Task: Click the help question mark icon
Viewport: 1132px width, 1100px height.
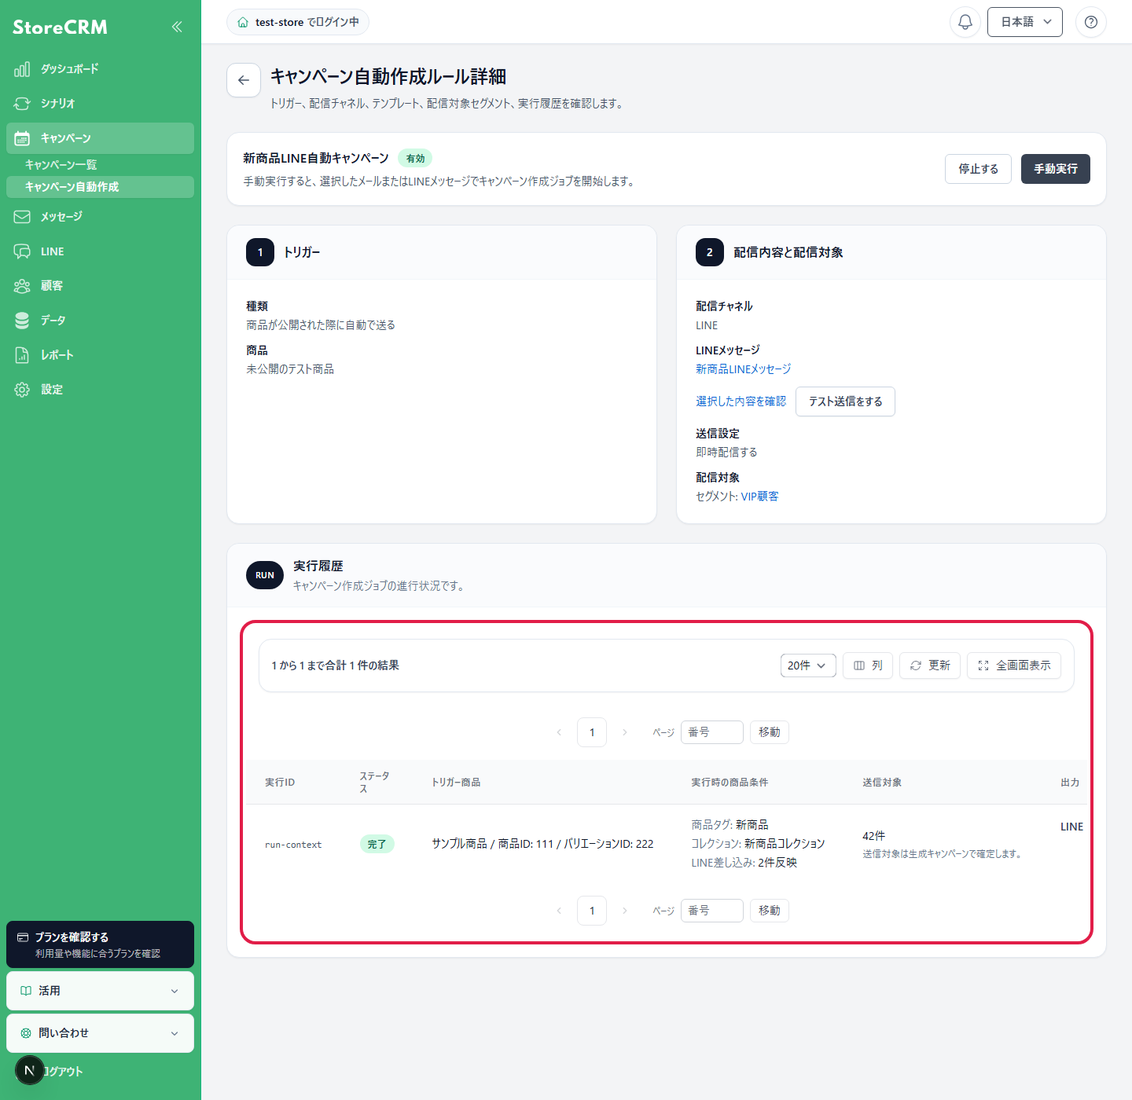Action: tap(1091, 22)
